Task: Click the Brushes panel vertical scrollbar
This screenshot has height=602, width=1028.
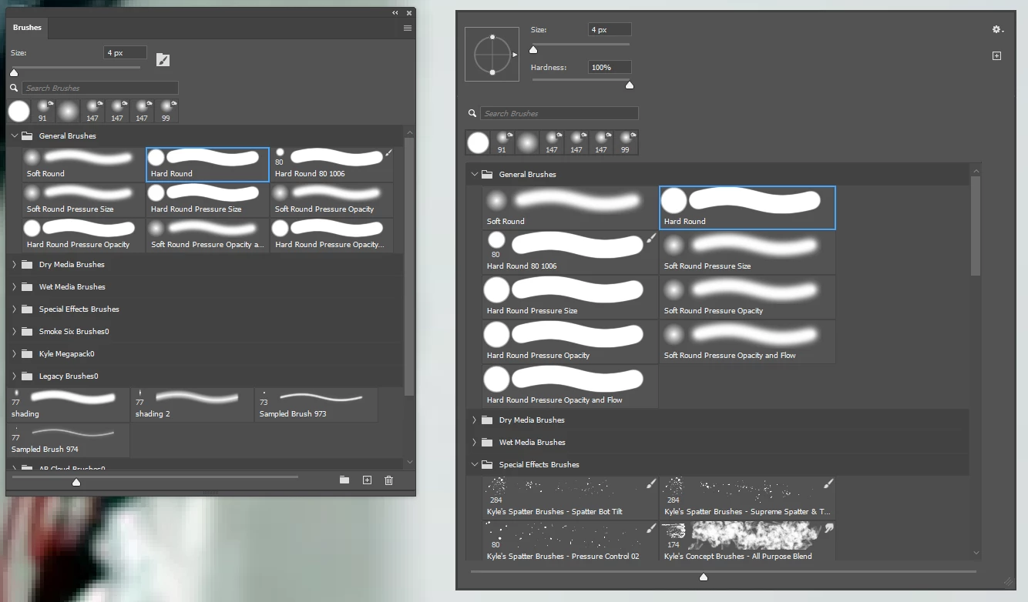Action: (409, 266)
